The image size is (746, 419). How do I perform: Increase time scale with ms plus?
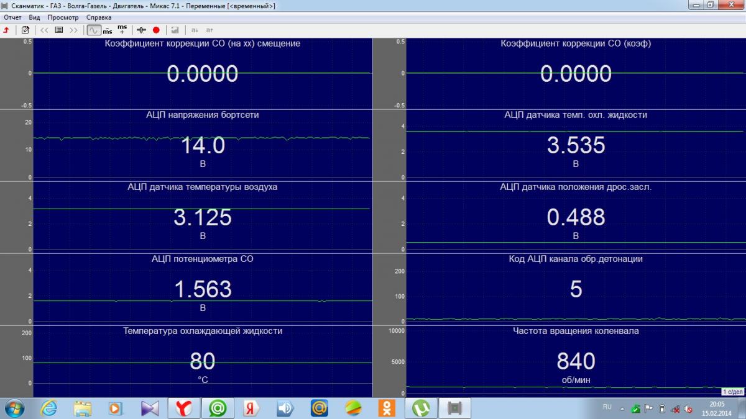[x=122, y=30]
